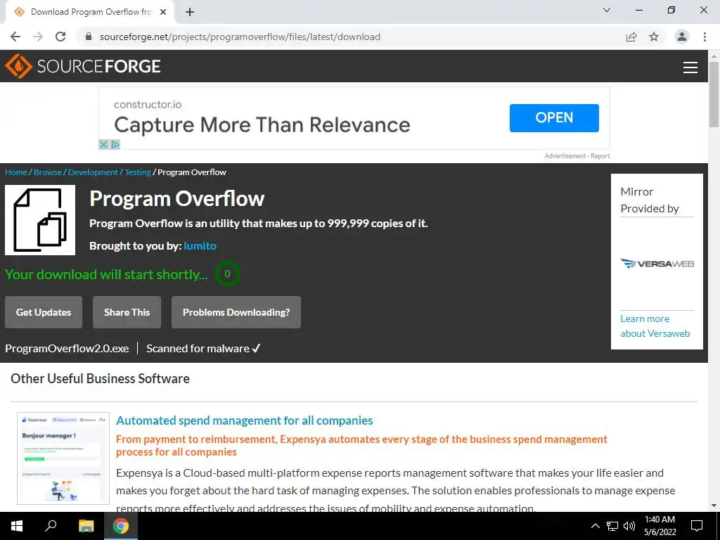720x540 pixels.
Task: Open the tab search chevron
Action: tap(607, 10)
